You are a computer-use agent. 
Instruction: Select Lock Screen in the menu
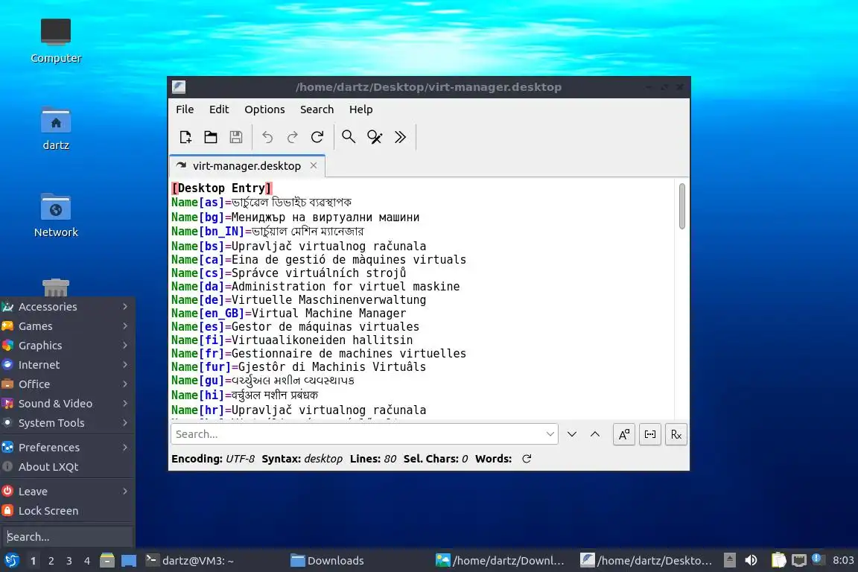(67, 511)
